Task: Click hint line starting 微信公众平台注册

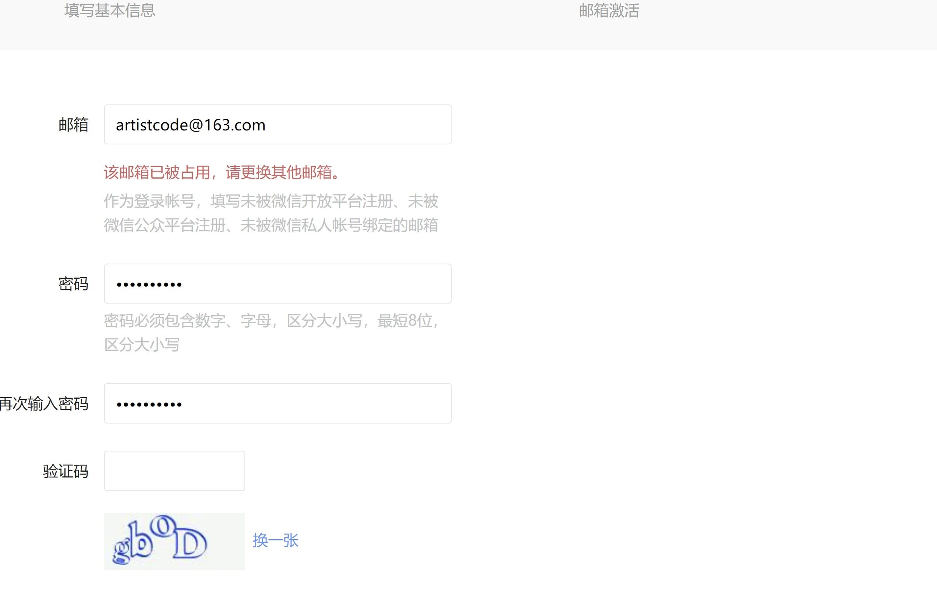Action: pos(271,226)
